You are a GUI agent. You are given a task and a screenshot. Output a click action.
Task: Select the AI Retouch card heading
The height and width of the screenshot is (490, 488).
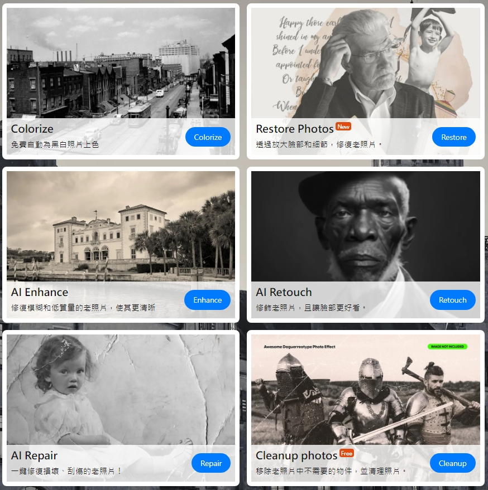(x=284, y=292)
